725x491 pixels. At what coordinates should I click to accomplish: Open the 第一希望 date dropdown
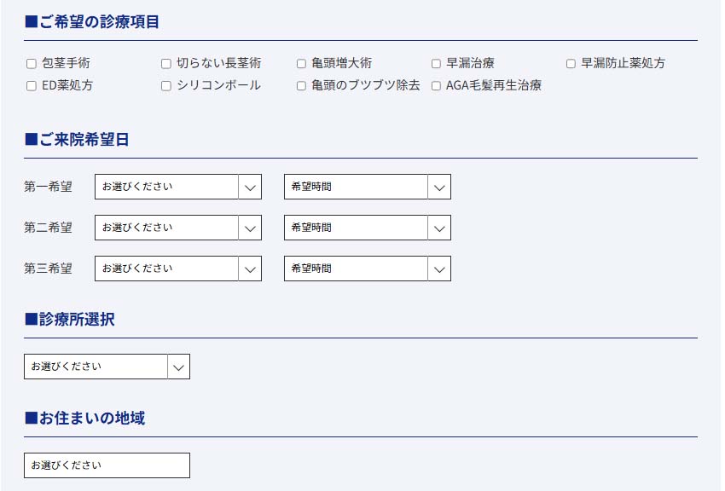[x=166, y=187]
